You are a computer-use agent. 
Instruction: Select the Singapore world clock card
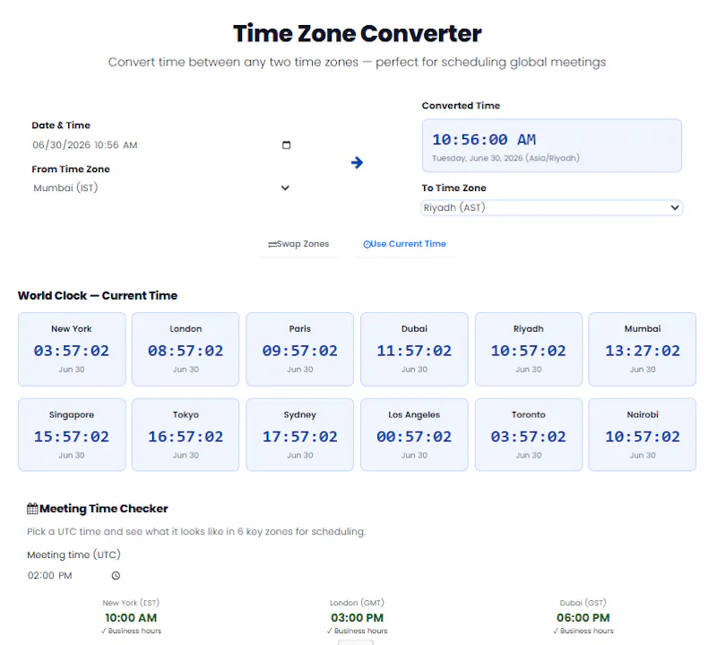(72, 435)
